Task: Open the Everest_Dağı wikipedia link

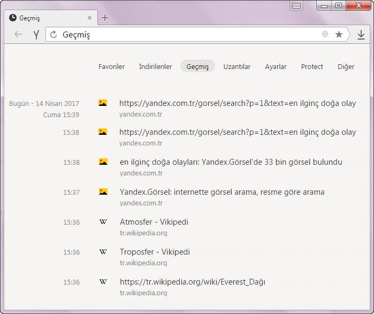Action: (193, 282)
